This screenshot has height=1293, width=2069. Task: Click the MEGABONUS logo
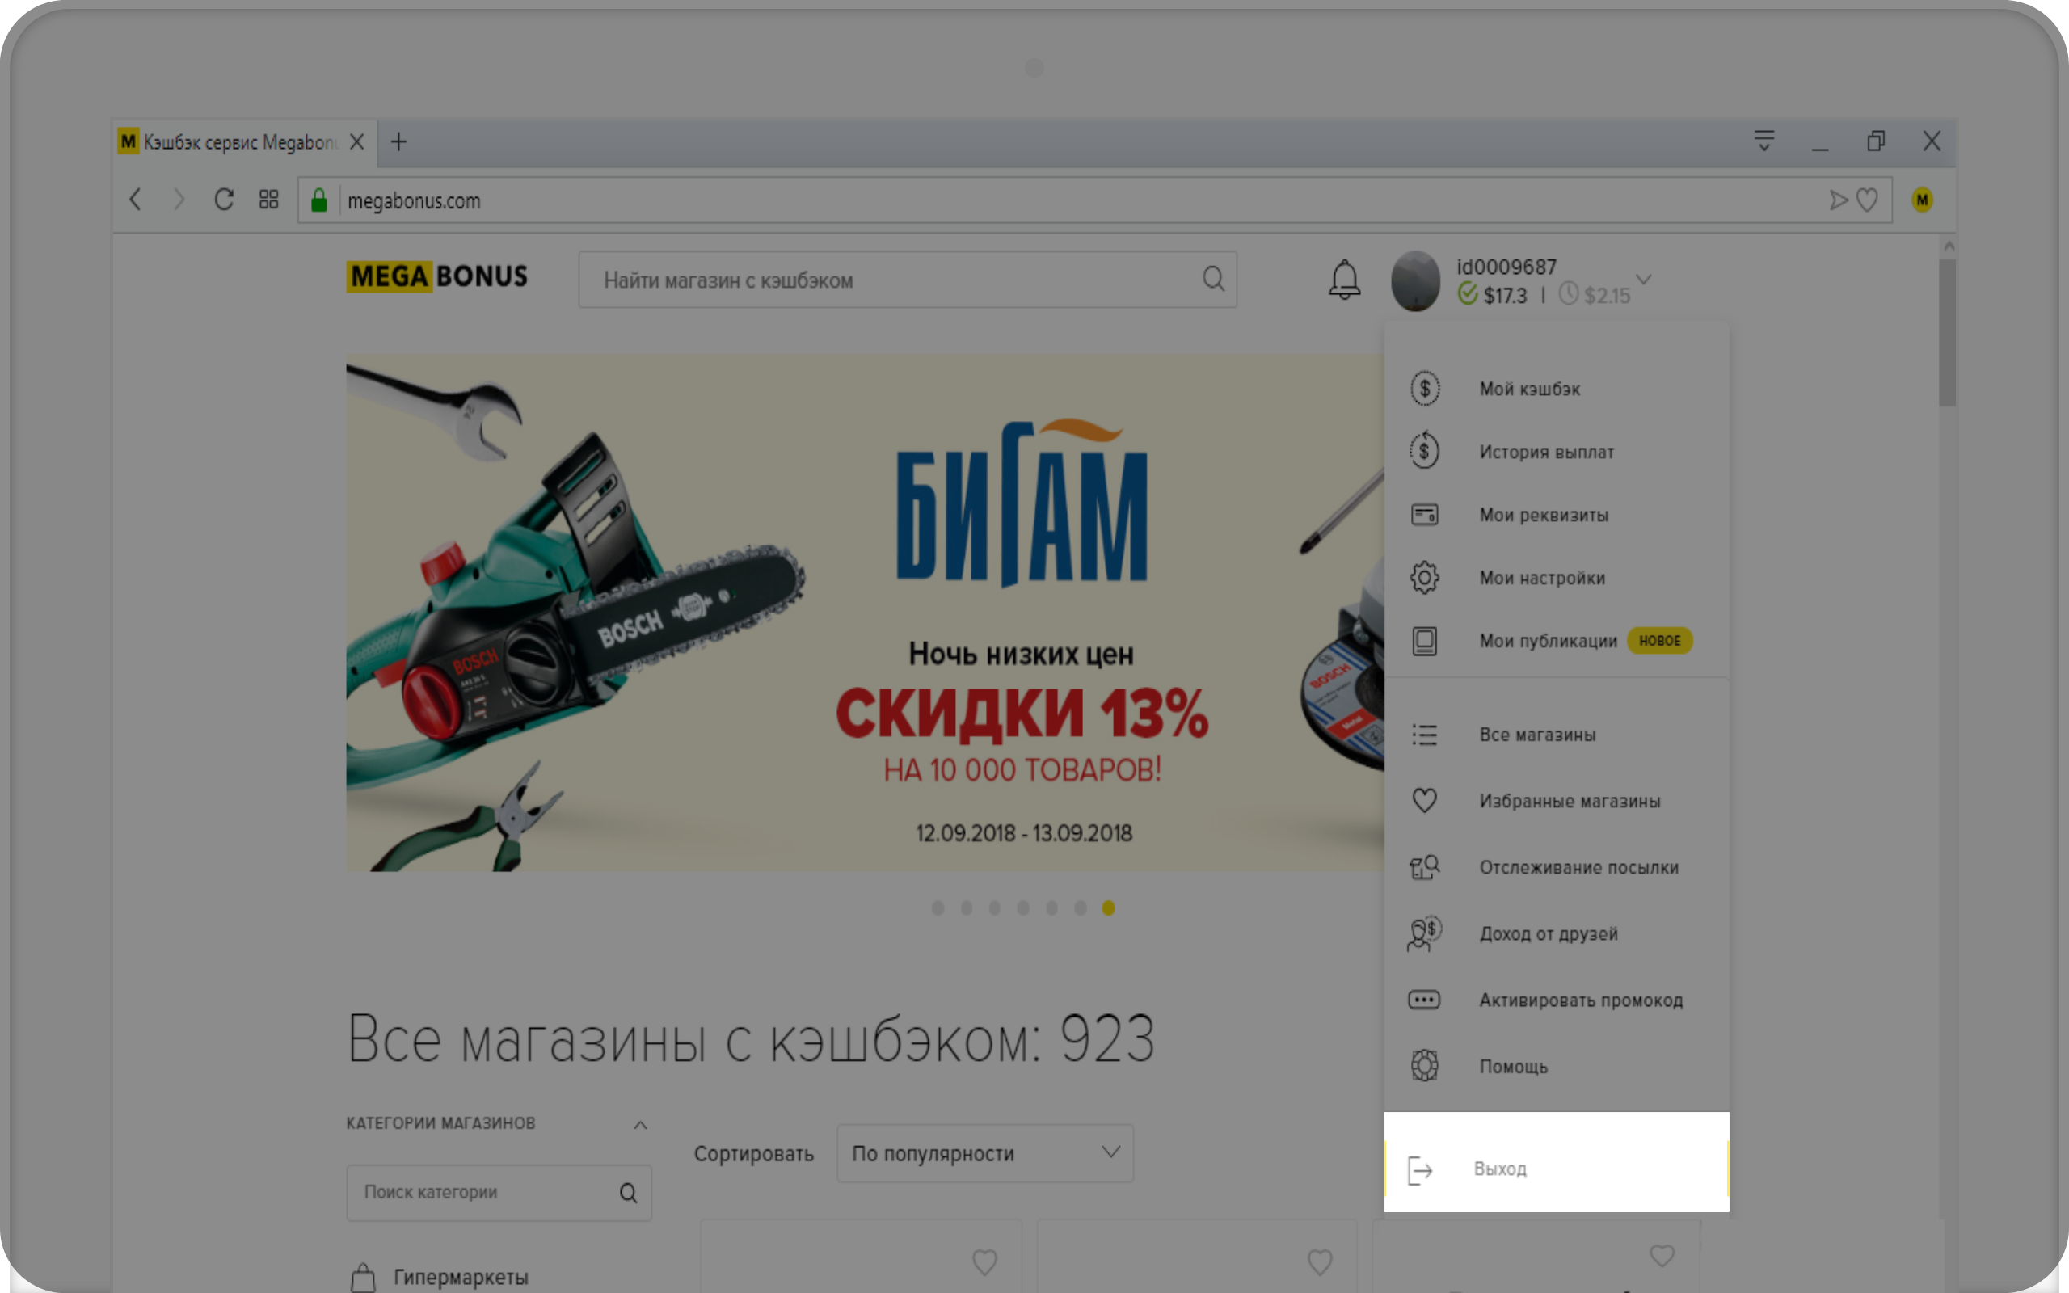tap(437, 276)
